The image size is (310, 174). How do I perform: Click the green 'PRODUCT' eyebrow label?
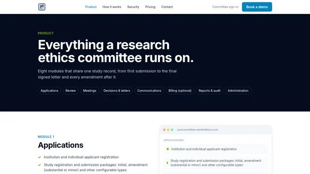pyautogui.click(x=46, y=33)
